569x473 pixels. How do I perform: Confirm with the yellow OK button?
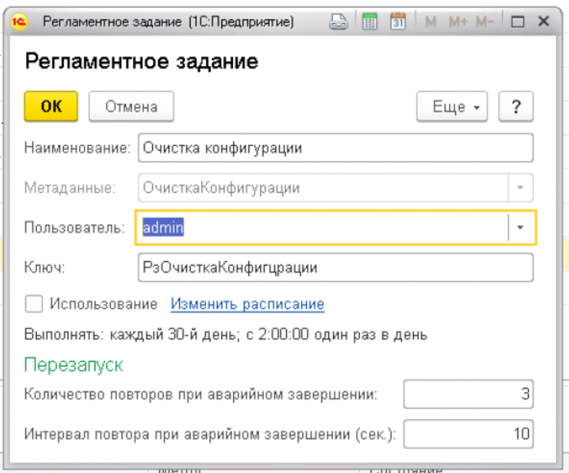tap(52, 107)
